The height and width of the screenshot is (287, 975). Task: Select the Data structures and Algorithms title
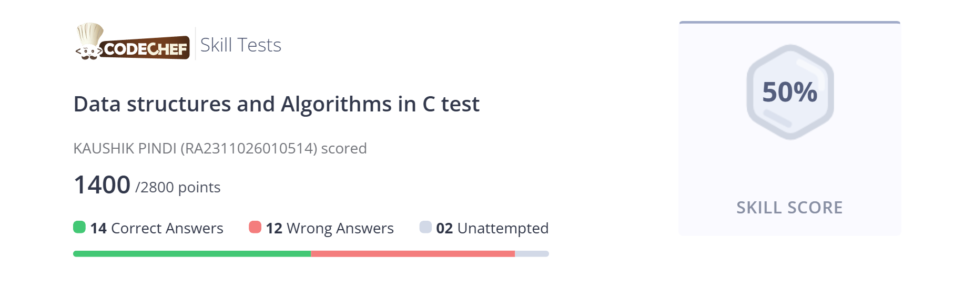coord(277,104)
